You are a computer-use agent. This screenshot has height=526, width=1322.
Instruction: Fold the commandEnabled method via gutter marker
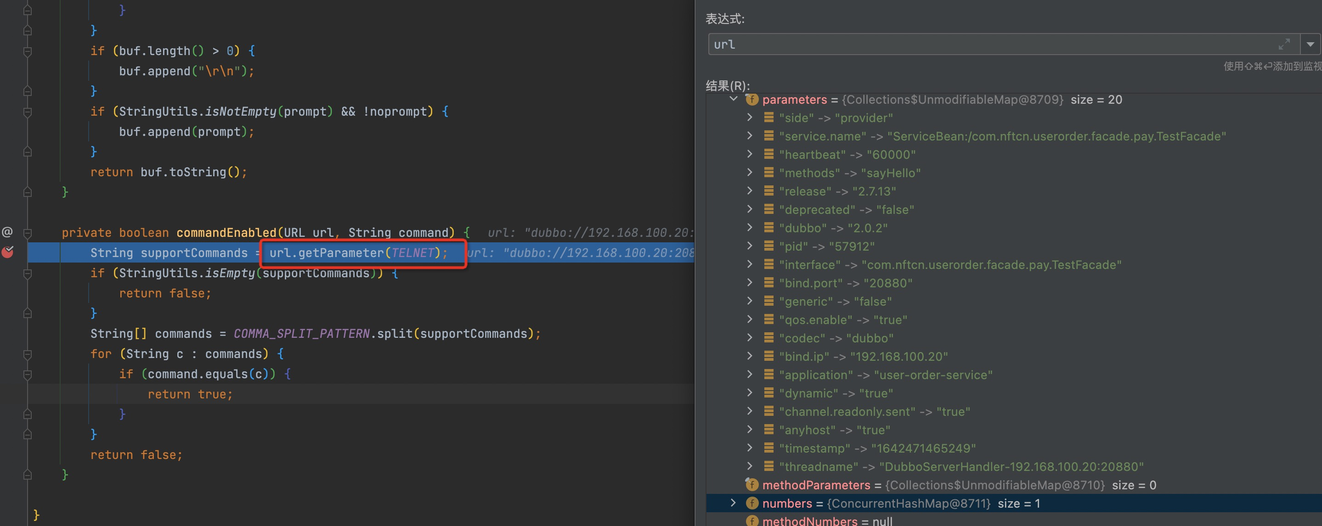pos(28,233)
